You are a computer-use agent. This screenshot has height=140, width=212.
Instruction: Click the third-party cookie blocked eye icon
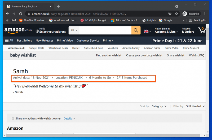point(170,14)
